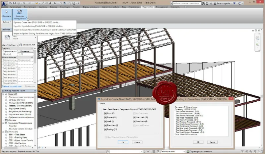Toggle the Floor Slabs (5) checkbox
The image size is (265, 154).
click(105, 126)
